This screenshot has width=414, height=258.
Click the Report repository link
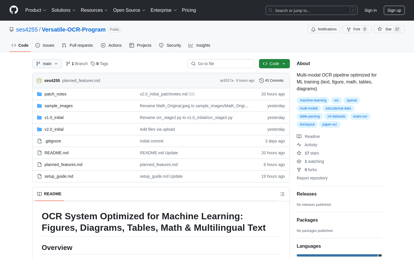coord(312,178)
